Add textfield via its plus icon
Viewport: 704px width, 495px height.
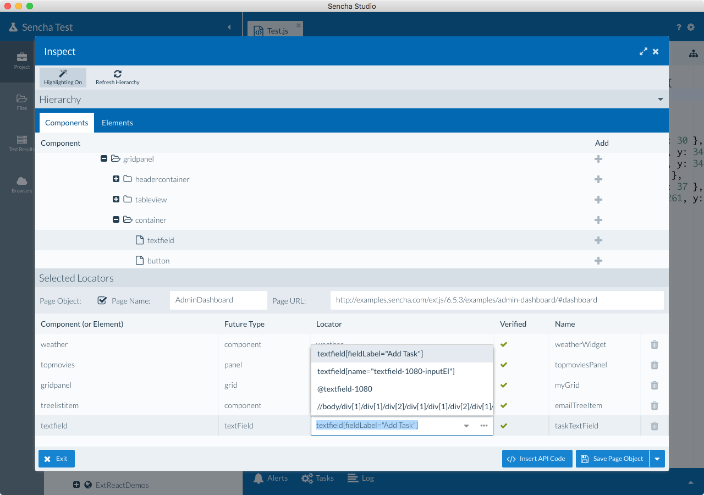[x=598, y=240]
